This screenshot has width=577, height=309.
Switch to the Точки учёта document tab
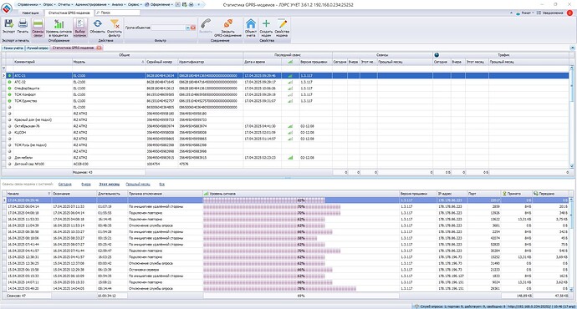13,48
